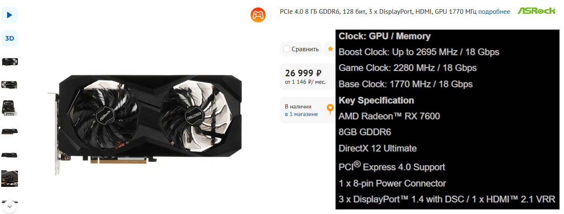564x214 pixels.
Task: Click the orange store location pin
Action: [x=330, y=109]
